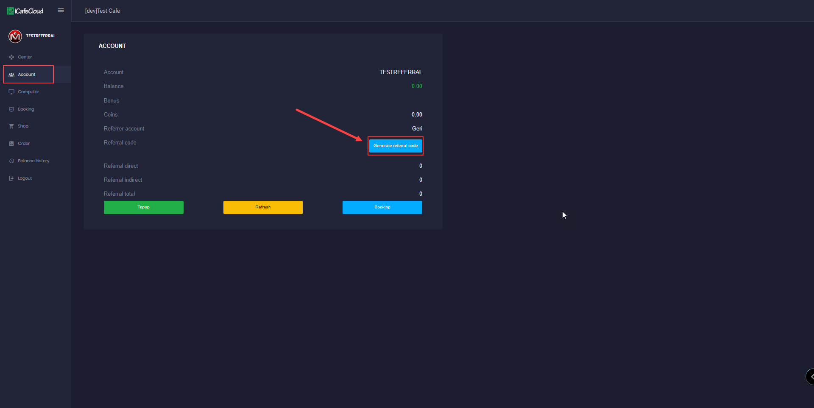Toggle the hamburger sidebar menu
The height and width of the screenshot is (408, 814).
(61, 11)
